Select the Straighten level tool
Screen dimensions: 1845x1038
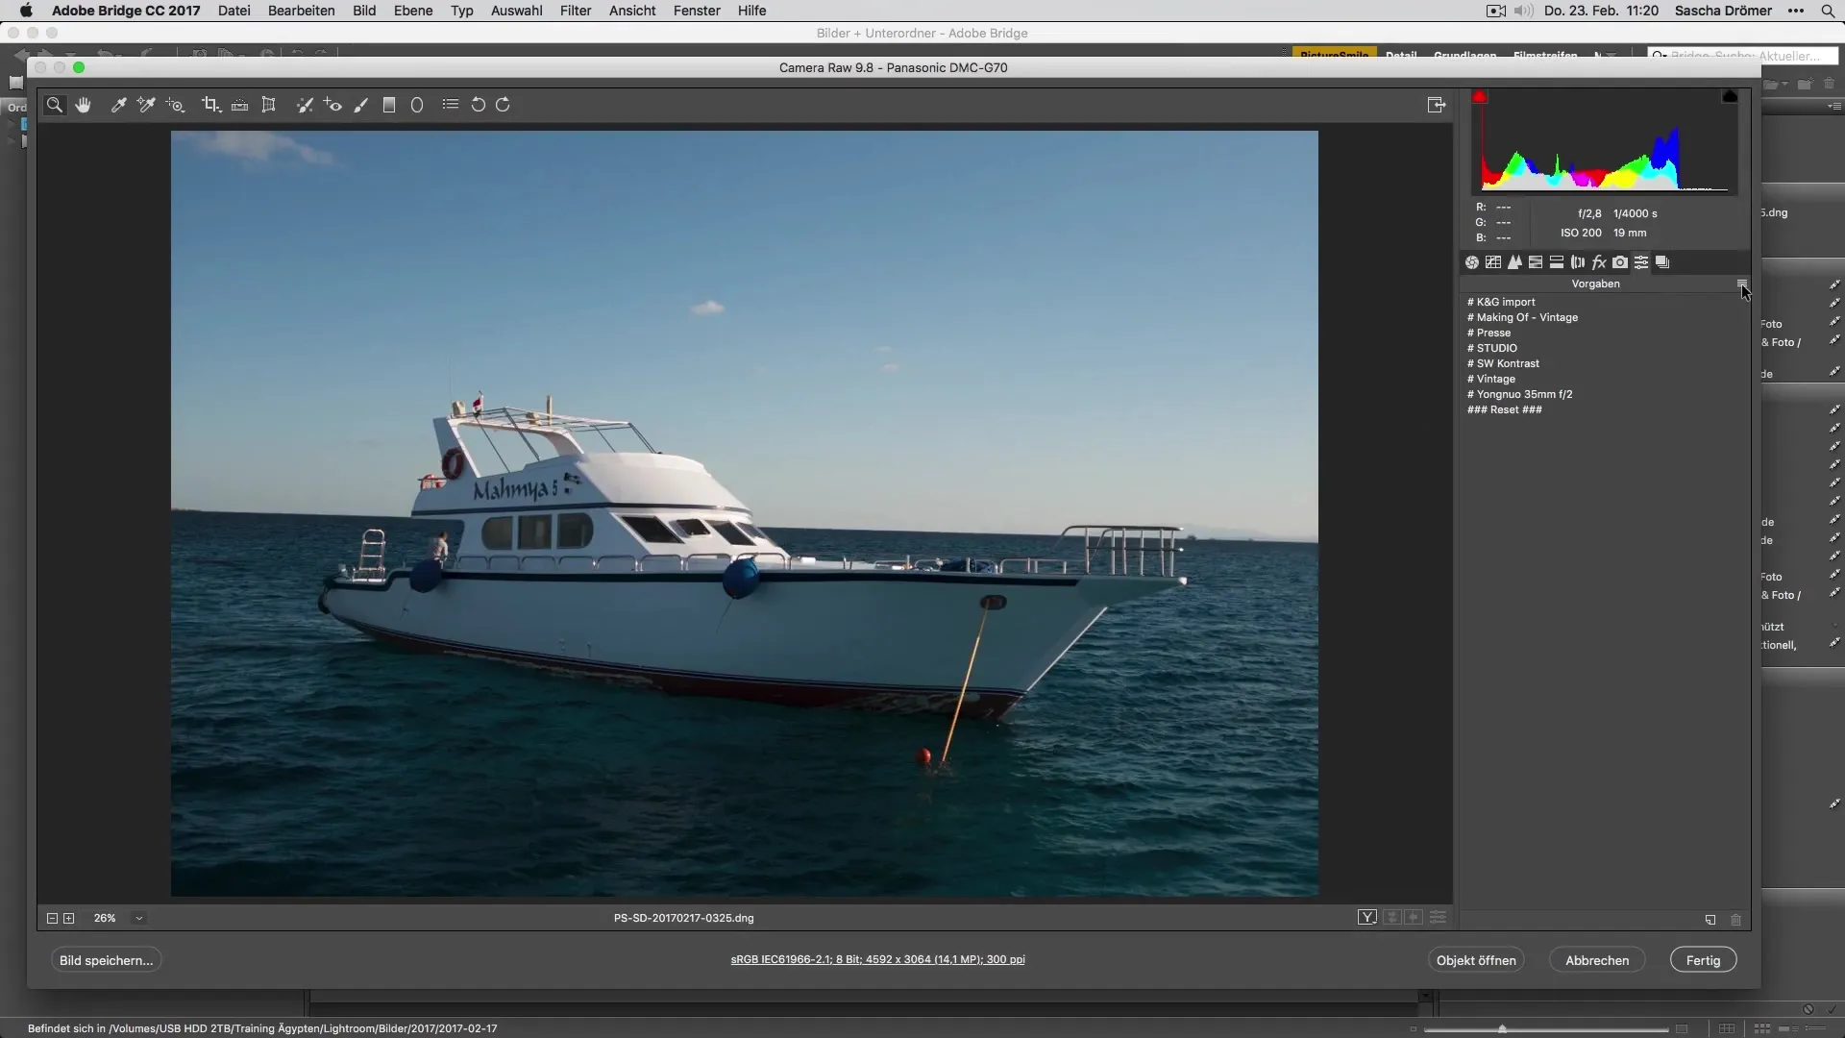coord(239,105)
